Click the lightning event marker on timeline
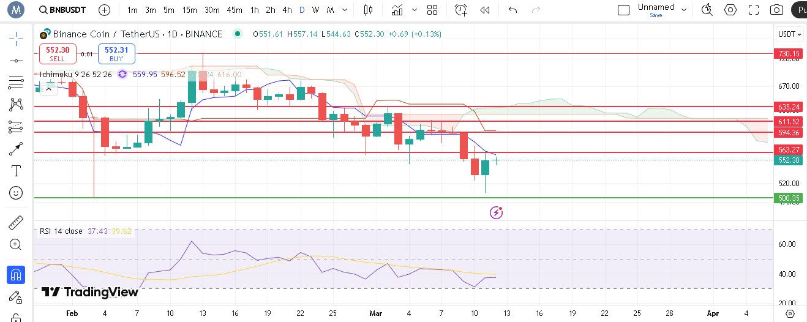Viewport: 807px width, 322px height. pyautogui.click(x=497, y=212)
